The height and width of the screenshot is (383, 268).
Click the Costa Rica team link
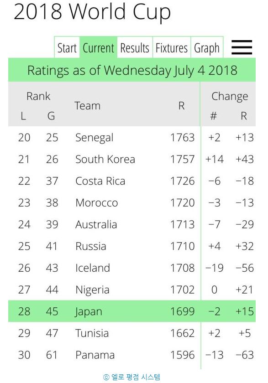point(100,181)
